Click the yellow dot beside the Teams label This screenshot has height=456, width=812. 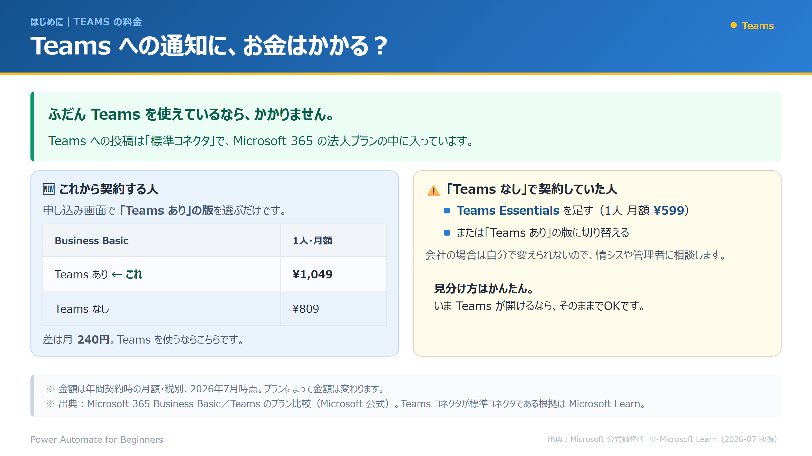(x=734, y=25)
